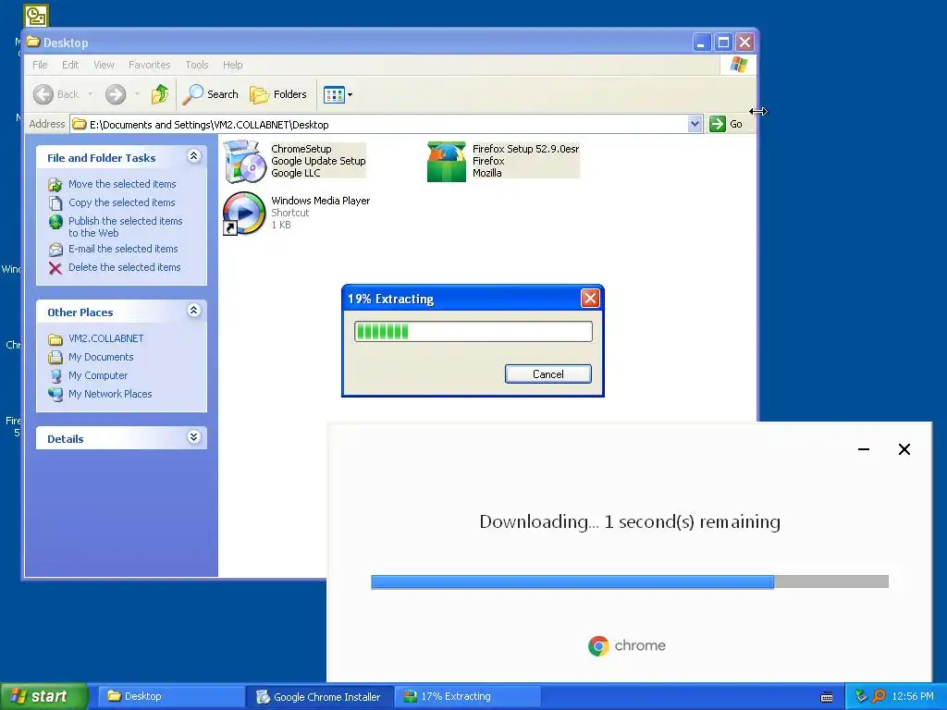Close the Chrome installer window
Viewport: 947px width, 710px height.
click(x=904, y=449)
